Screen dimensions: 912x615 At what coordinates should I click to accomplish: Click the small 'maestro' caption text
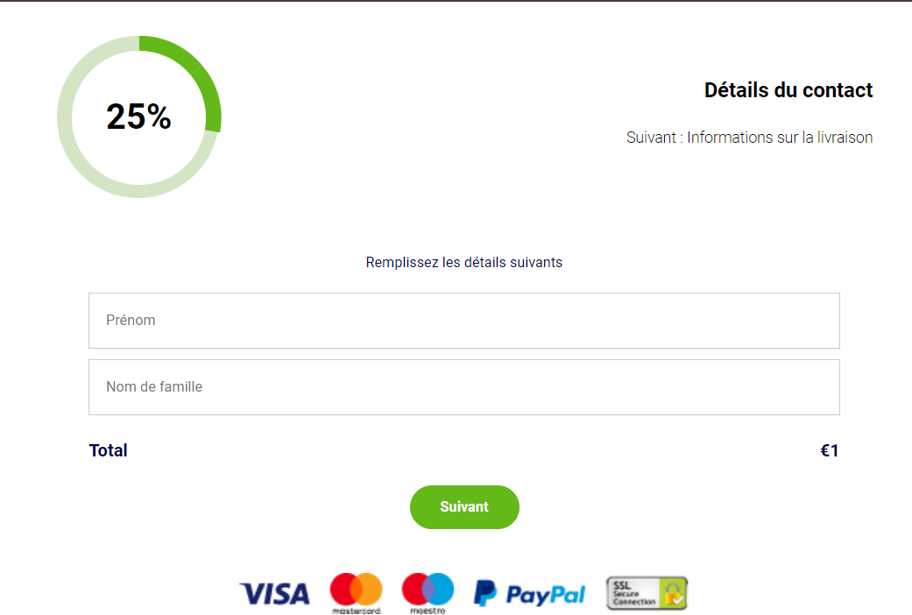428,611
